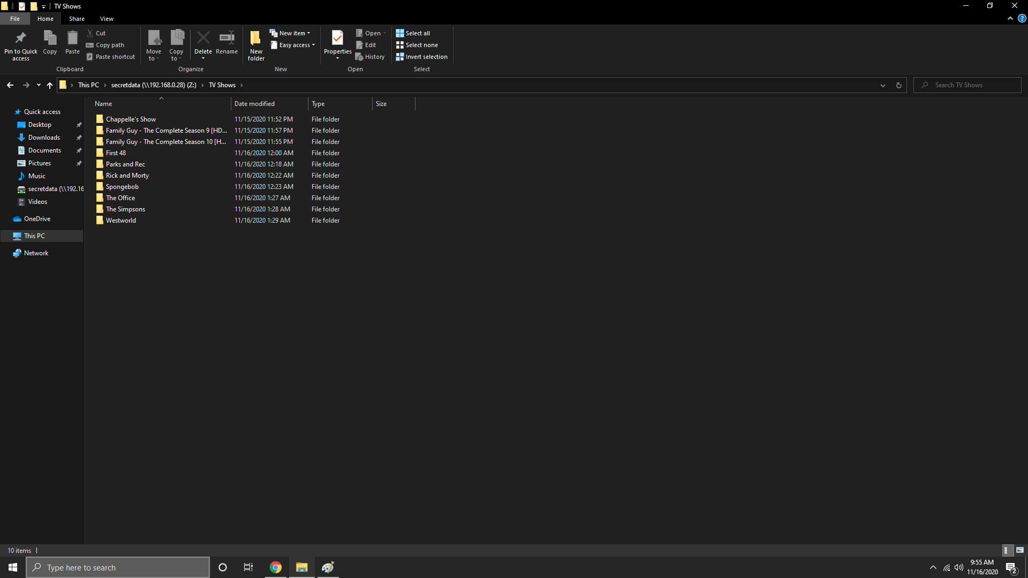Switch to the View ribbon tab
This screenshot has height=578, width=1028.
tap(107, 19)
